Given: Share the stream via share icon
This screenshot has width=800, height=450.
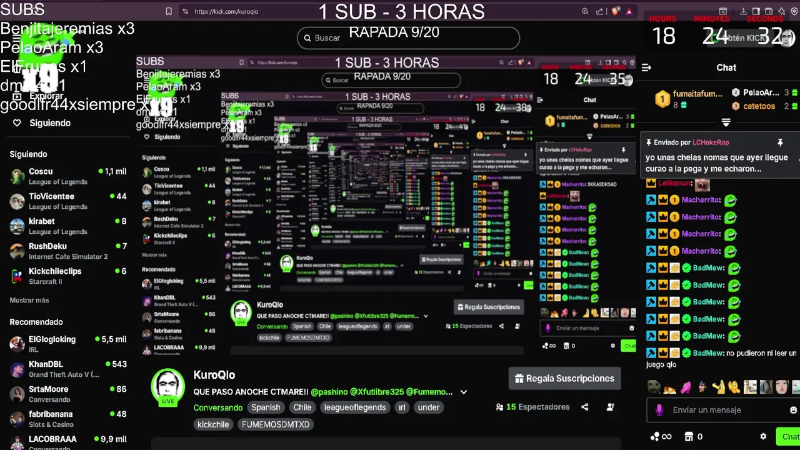Looking at the screenshot, I should click(584, 407).
